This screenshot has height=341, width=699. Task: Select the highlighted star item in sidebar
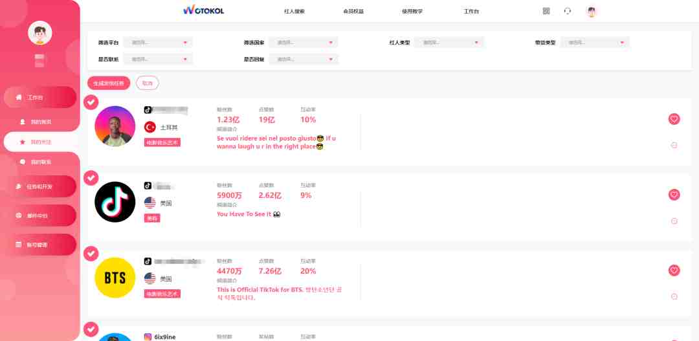pyautogui.click(x=41, y=142)
